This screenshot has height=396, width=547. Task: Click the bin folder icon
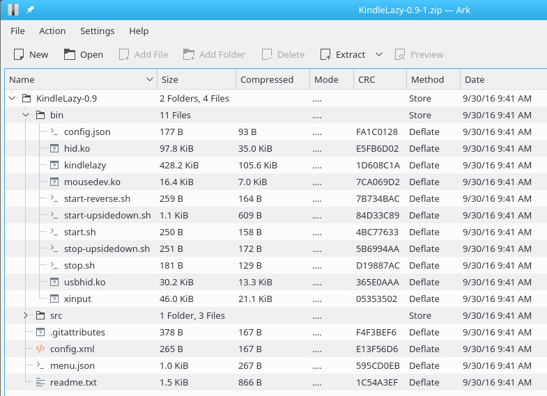[x=40, y=115]
